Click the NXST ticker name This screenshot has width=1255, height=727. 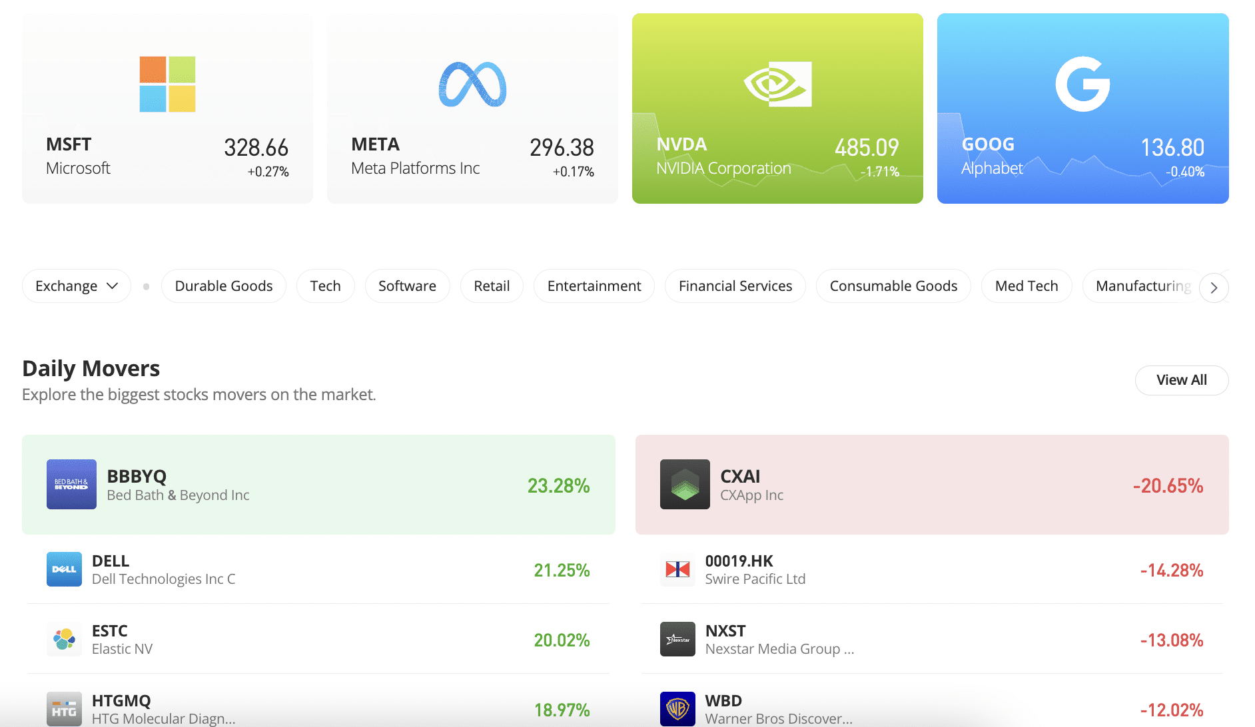pyautogui.click(x=725, y=631)
